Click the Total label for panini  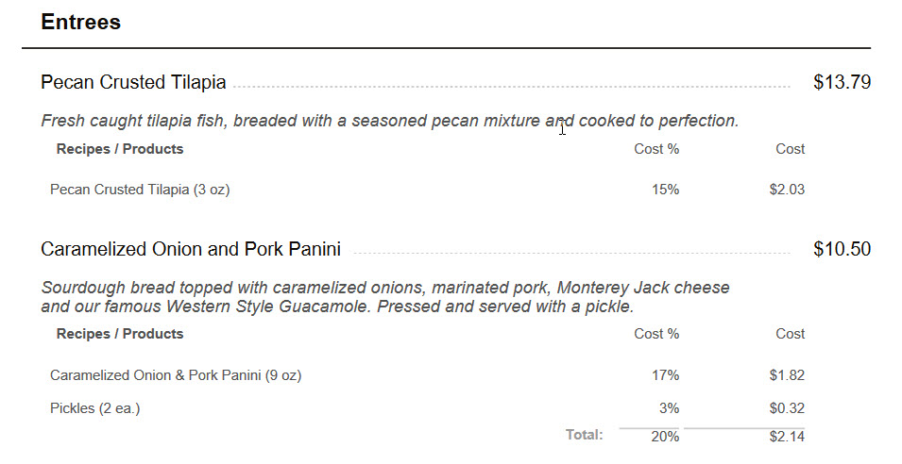(x=584, y=435)
